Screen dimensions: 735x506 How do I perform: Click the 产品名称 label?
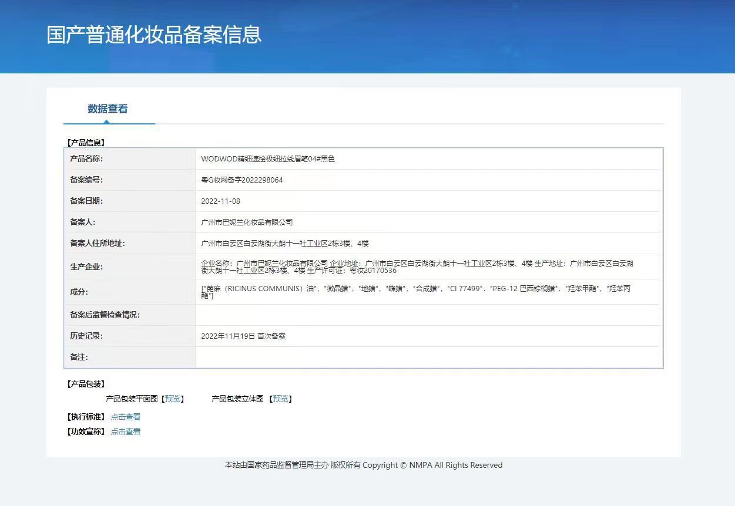86,159
